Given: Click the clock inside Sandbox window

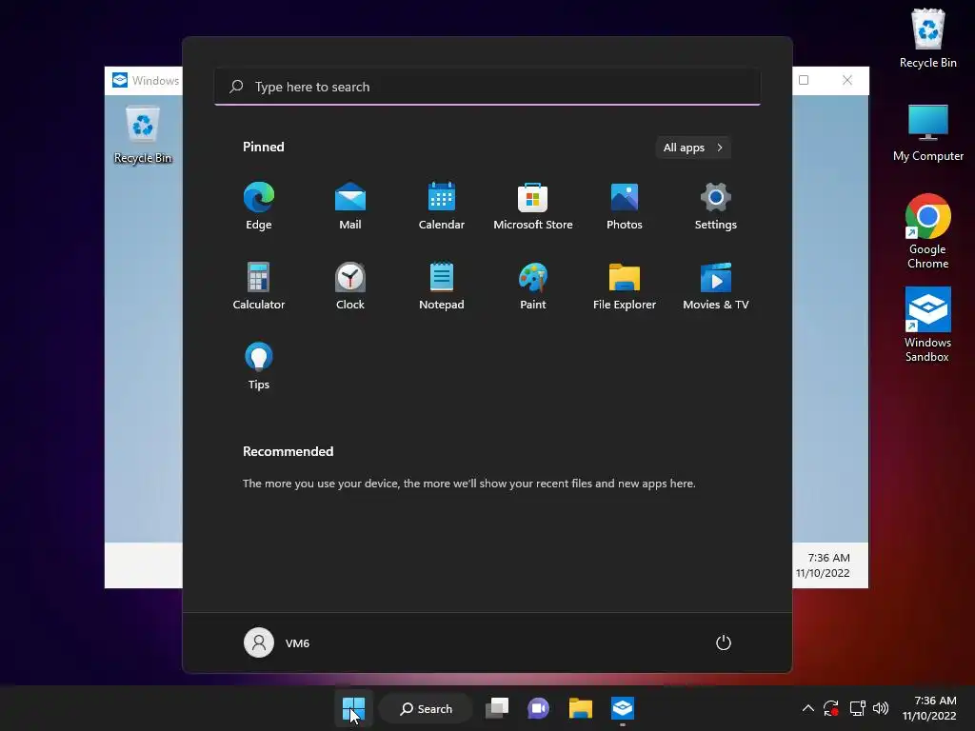Looking at the screenshot, I should click(x=825, y=565).
